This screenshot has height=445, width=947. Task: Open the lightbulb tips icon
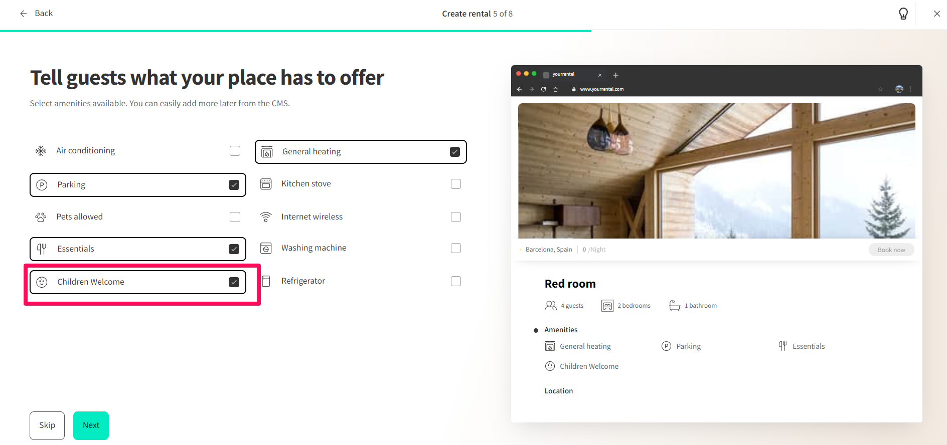tap(903, 14)
